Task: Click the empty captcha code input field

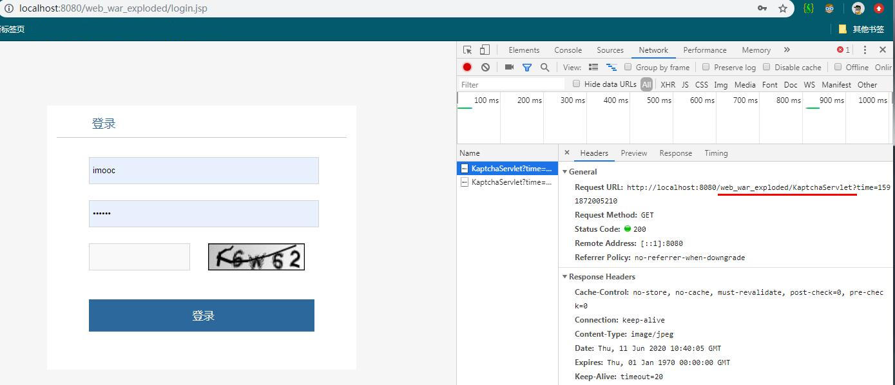Action: (139, 257)
